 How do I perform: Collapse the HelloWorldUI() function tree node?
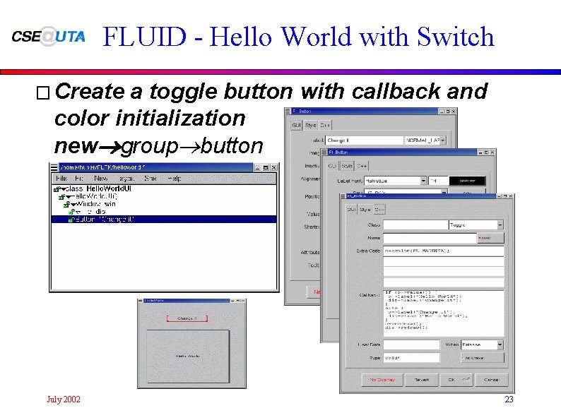click(69, 197)
